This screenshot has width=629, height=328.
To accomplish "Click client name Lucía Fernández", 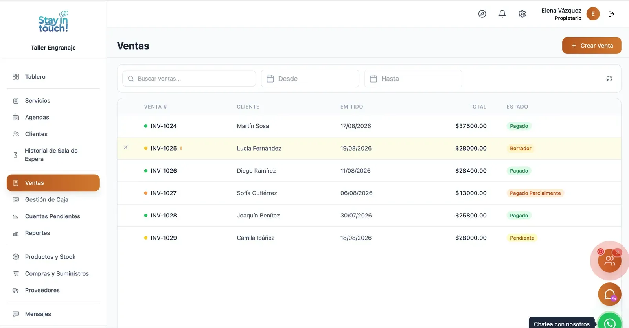I will pyautogui.click(x=259, y=148).
